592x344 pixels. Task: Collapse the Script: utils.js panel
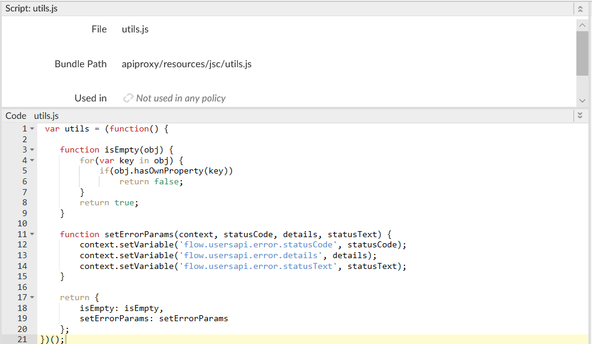click(581, 8)
